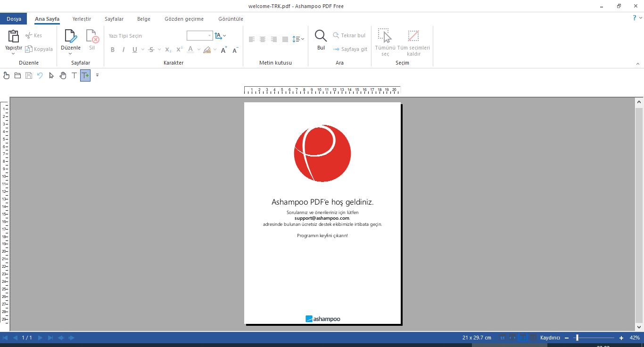The width and height of the screenshot is (644, 347).
Task: Click zoom in plus button
Action: pyautogui.click(x=621, y=338)
